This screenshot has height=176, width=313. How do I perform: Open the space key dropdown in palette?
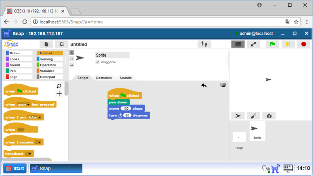[23, 105]
